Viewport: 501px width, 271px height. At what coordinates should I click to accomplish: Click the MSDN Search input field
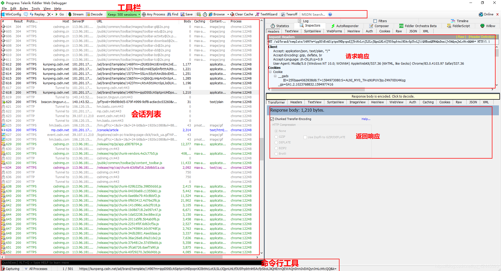(x=314, y=14)
